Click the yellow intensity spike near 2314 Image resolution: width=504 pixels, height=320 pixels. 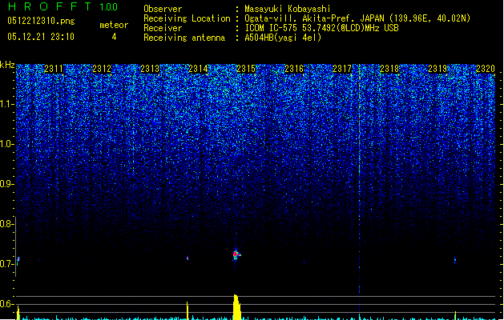click(187, 310)
